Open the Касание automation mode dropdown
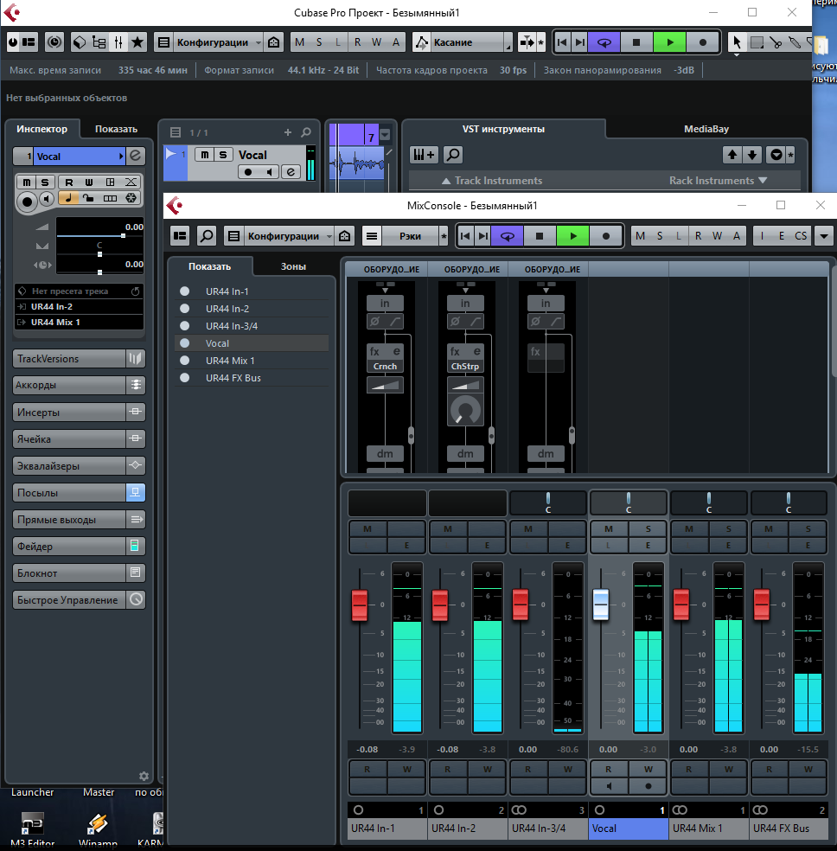 [470, 42]
